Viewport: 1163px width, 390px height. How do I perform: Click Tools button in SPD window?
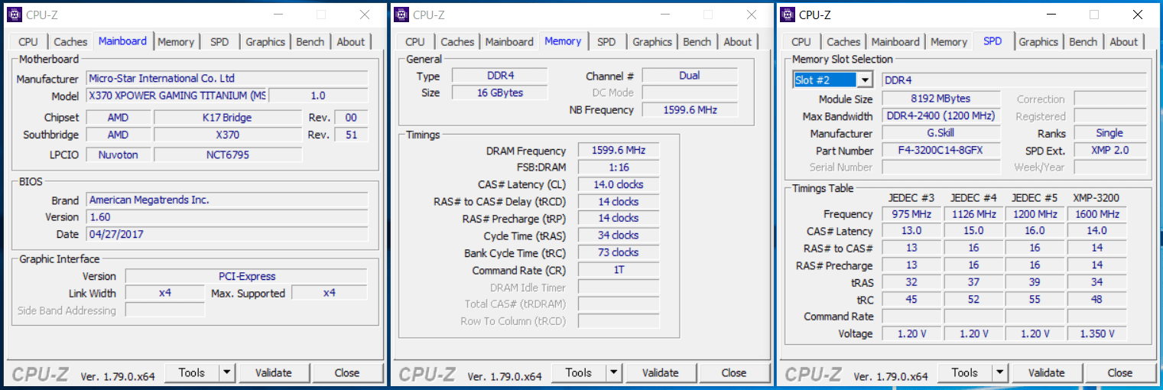tap(965, 372)
